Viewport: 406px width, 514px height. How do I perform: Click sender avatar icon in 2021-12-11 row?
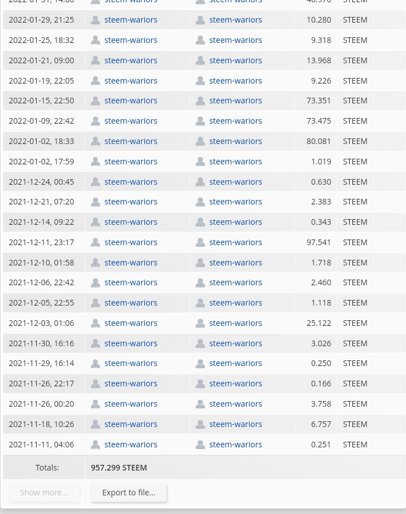(x=95, y=242)
